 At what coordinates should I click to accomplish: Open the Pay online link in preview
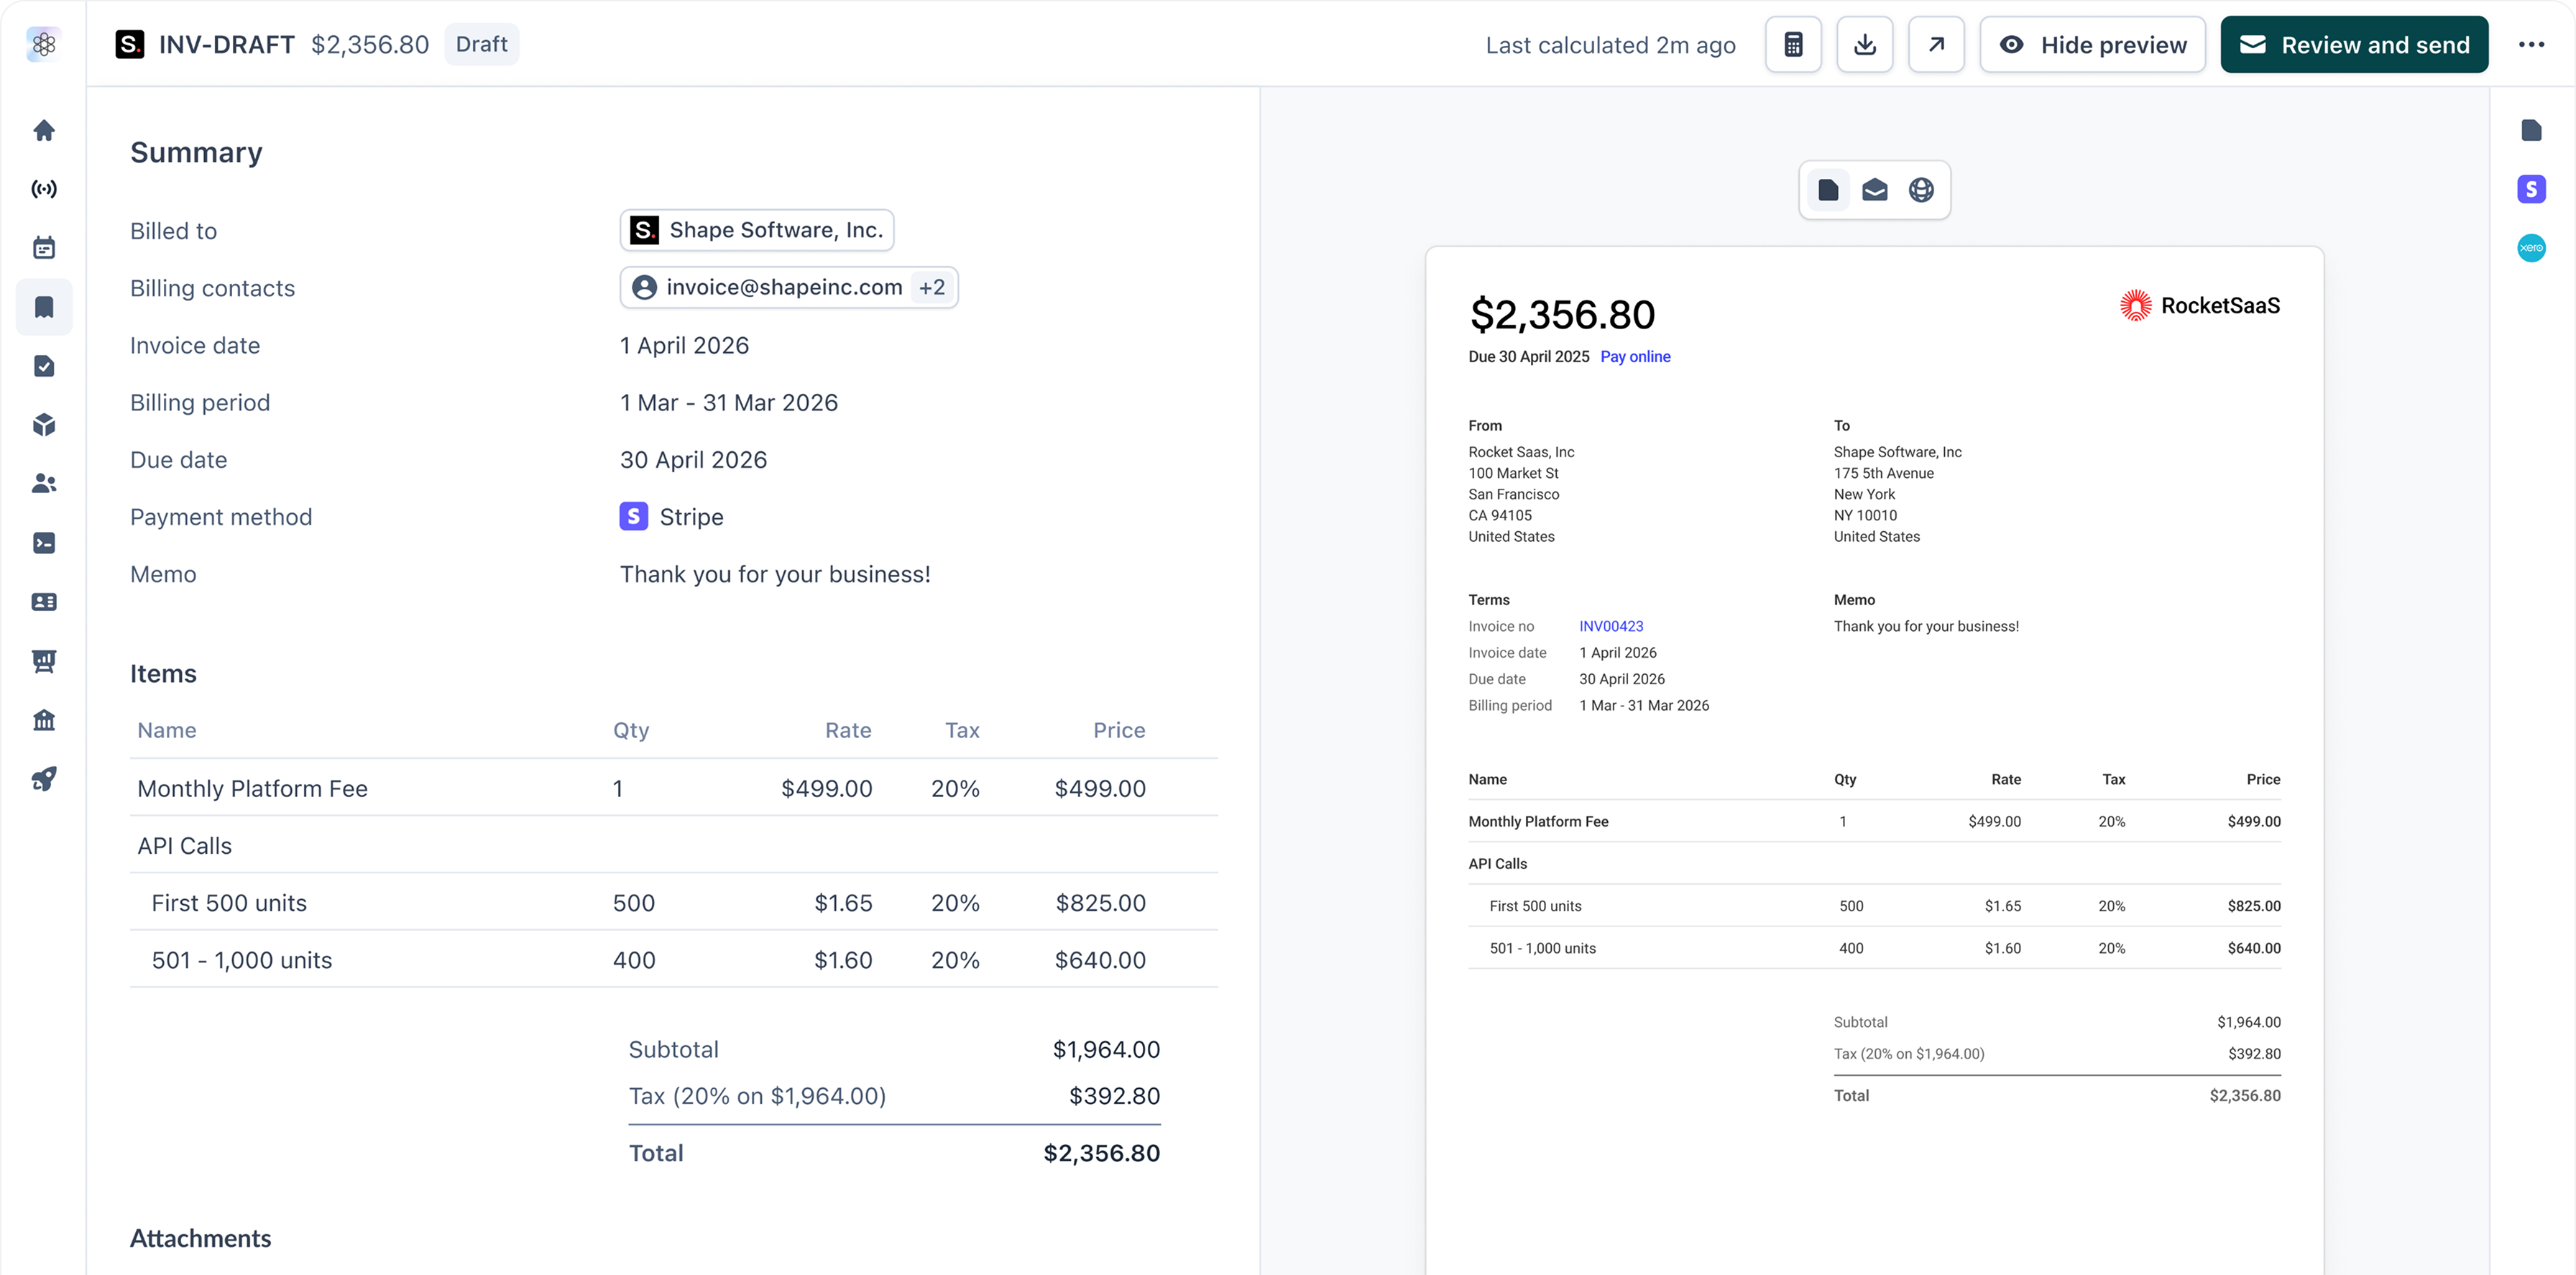pos(1635,357)
